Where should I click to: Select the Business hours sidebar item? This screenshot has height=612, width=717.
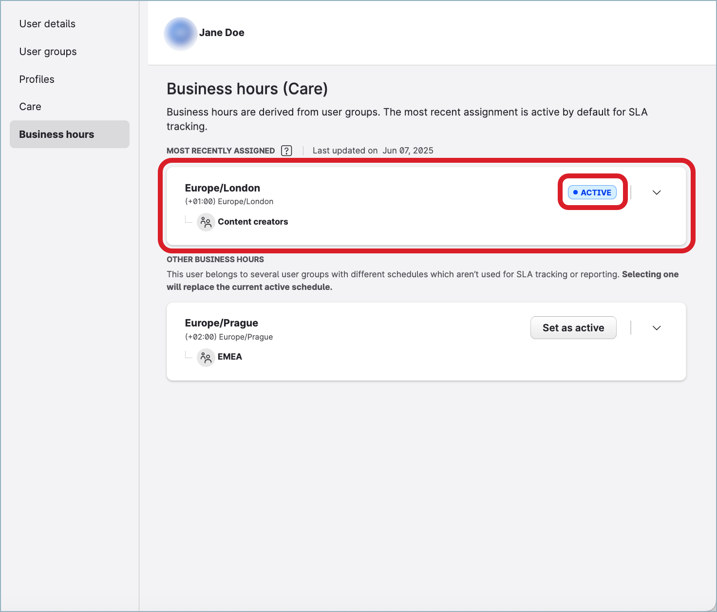[x=57, y=134]
